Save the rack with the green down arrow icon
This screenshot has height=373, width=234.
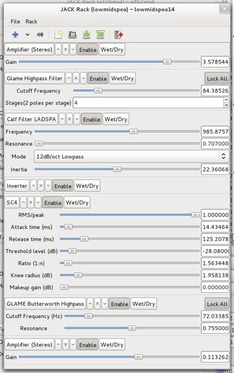[87, 35]
